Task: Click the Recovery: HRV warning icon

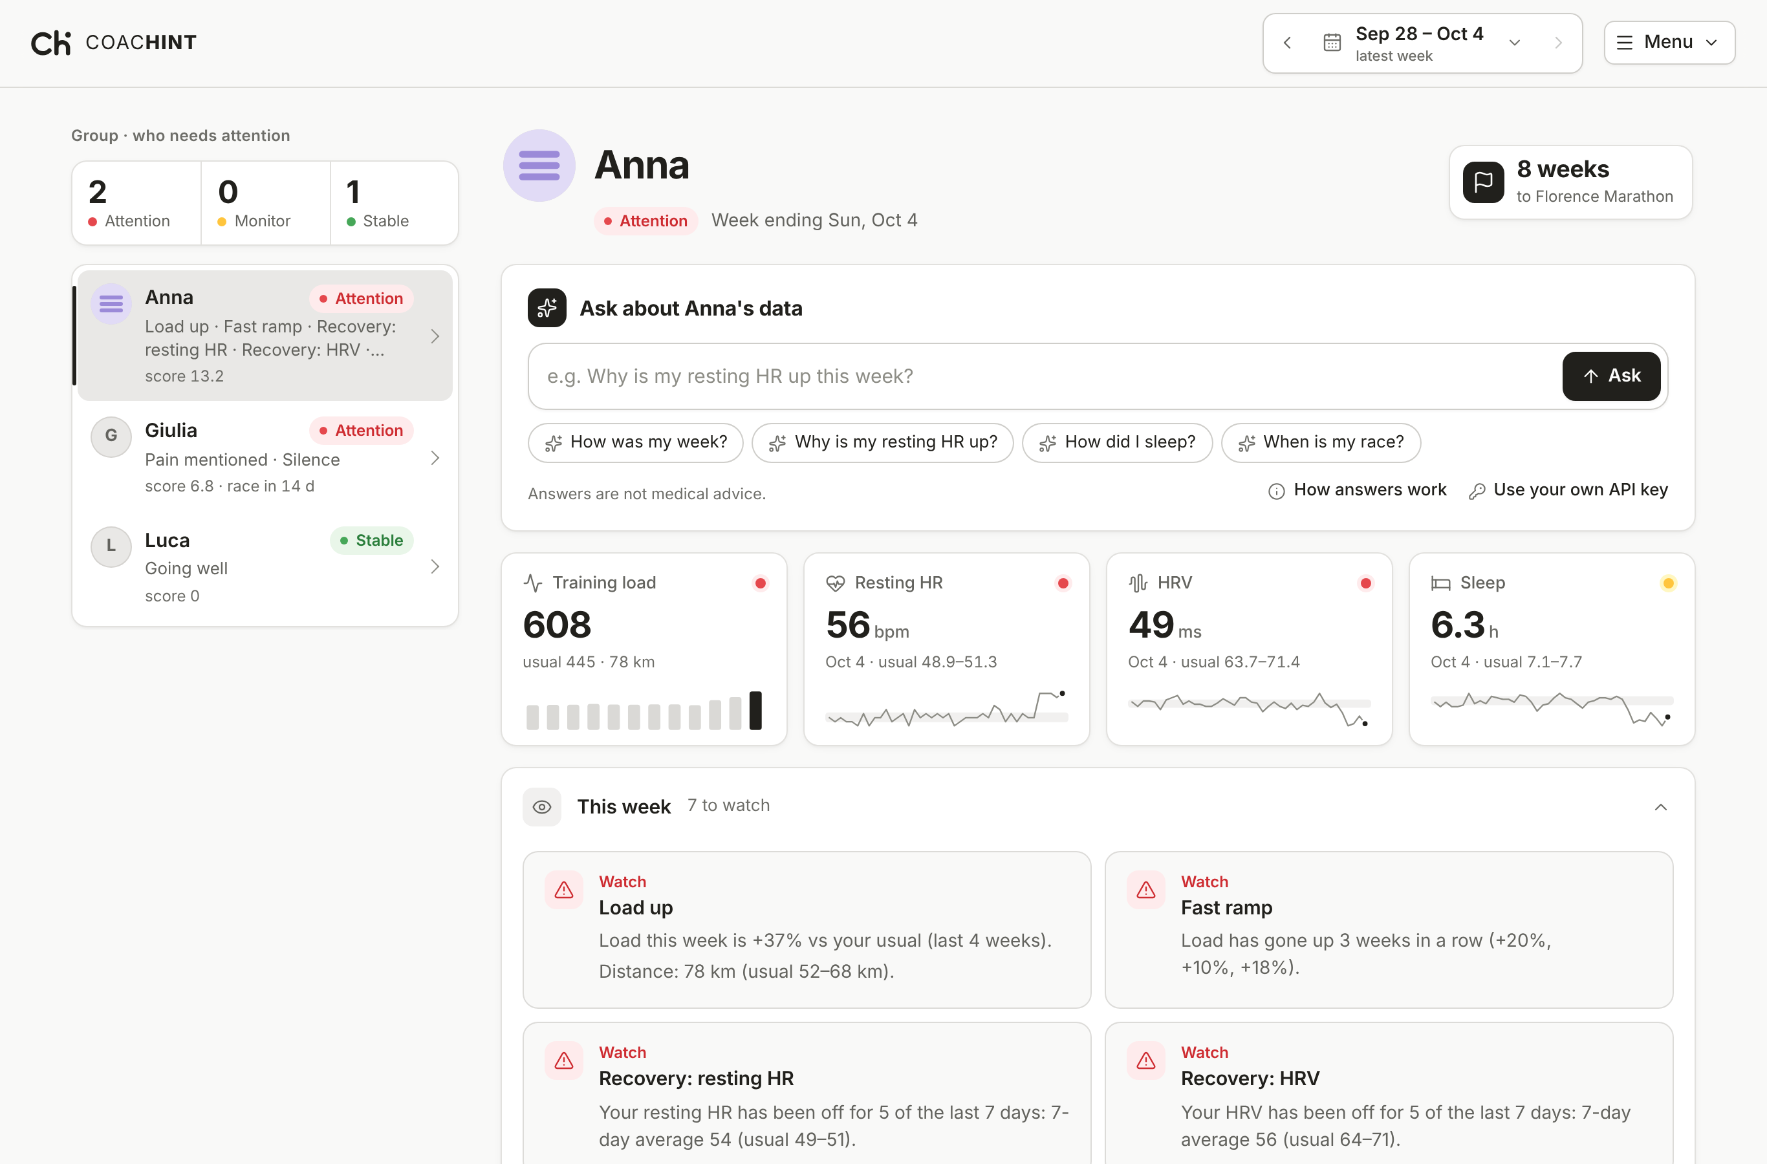Action: 1146,1060
